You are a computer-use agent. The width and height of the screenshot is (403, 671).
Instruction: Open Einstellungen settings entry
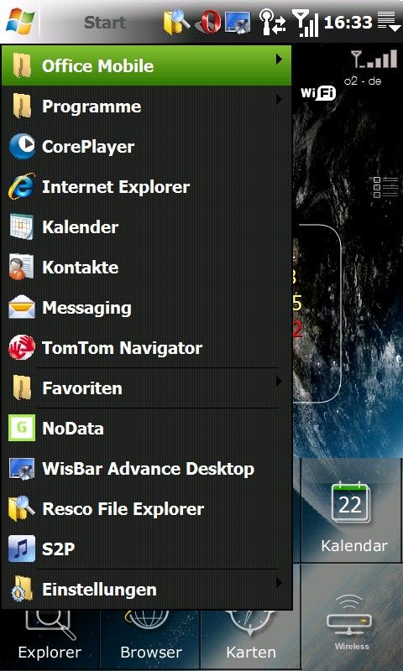click(x=146, y=590)
